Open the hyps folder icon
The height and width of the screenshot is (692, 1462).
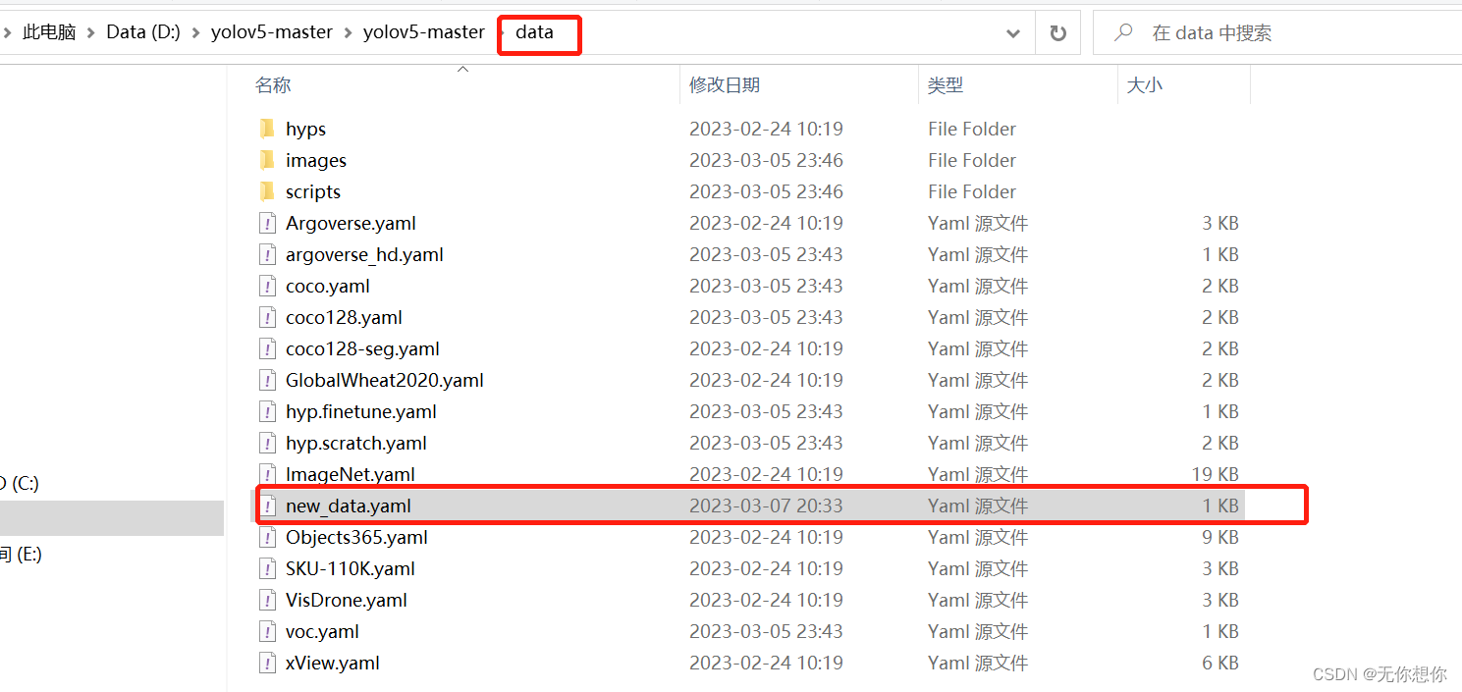click(267, 129)
